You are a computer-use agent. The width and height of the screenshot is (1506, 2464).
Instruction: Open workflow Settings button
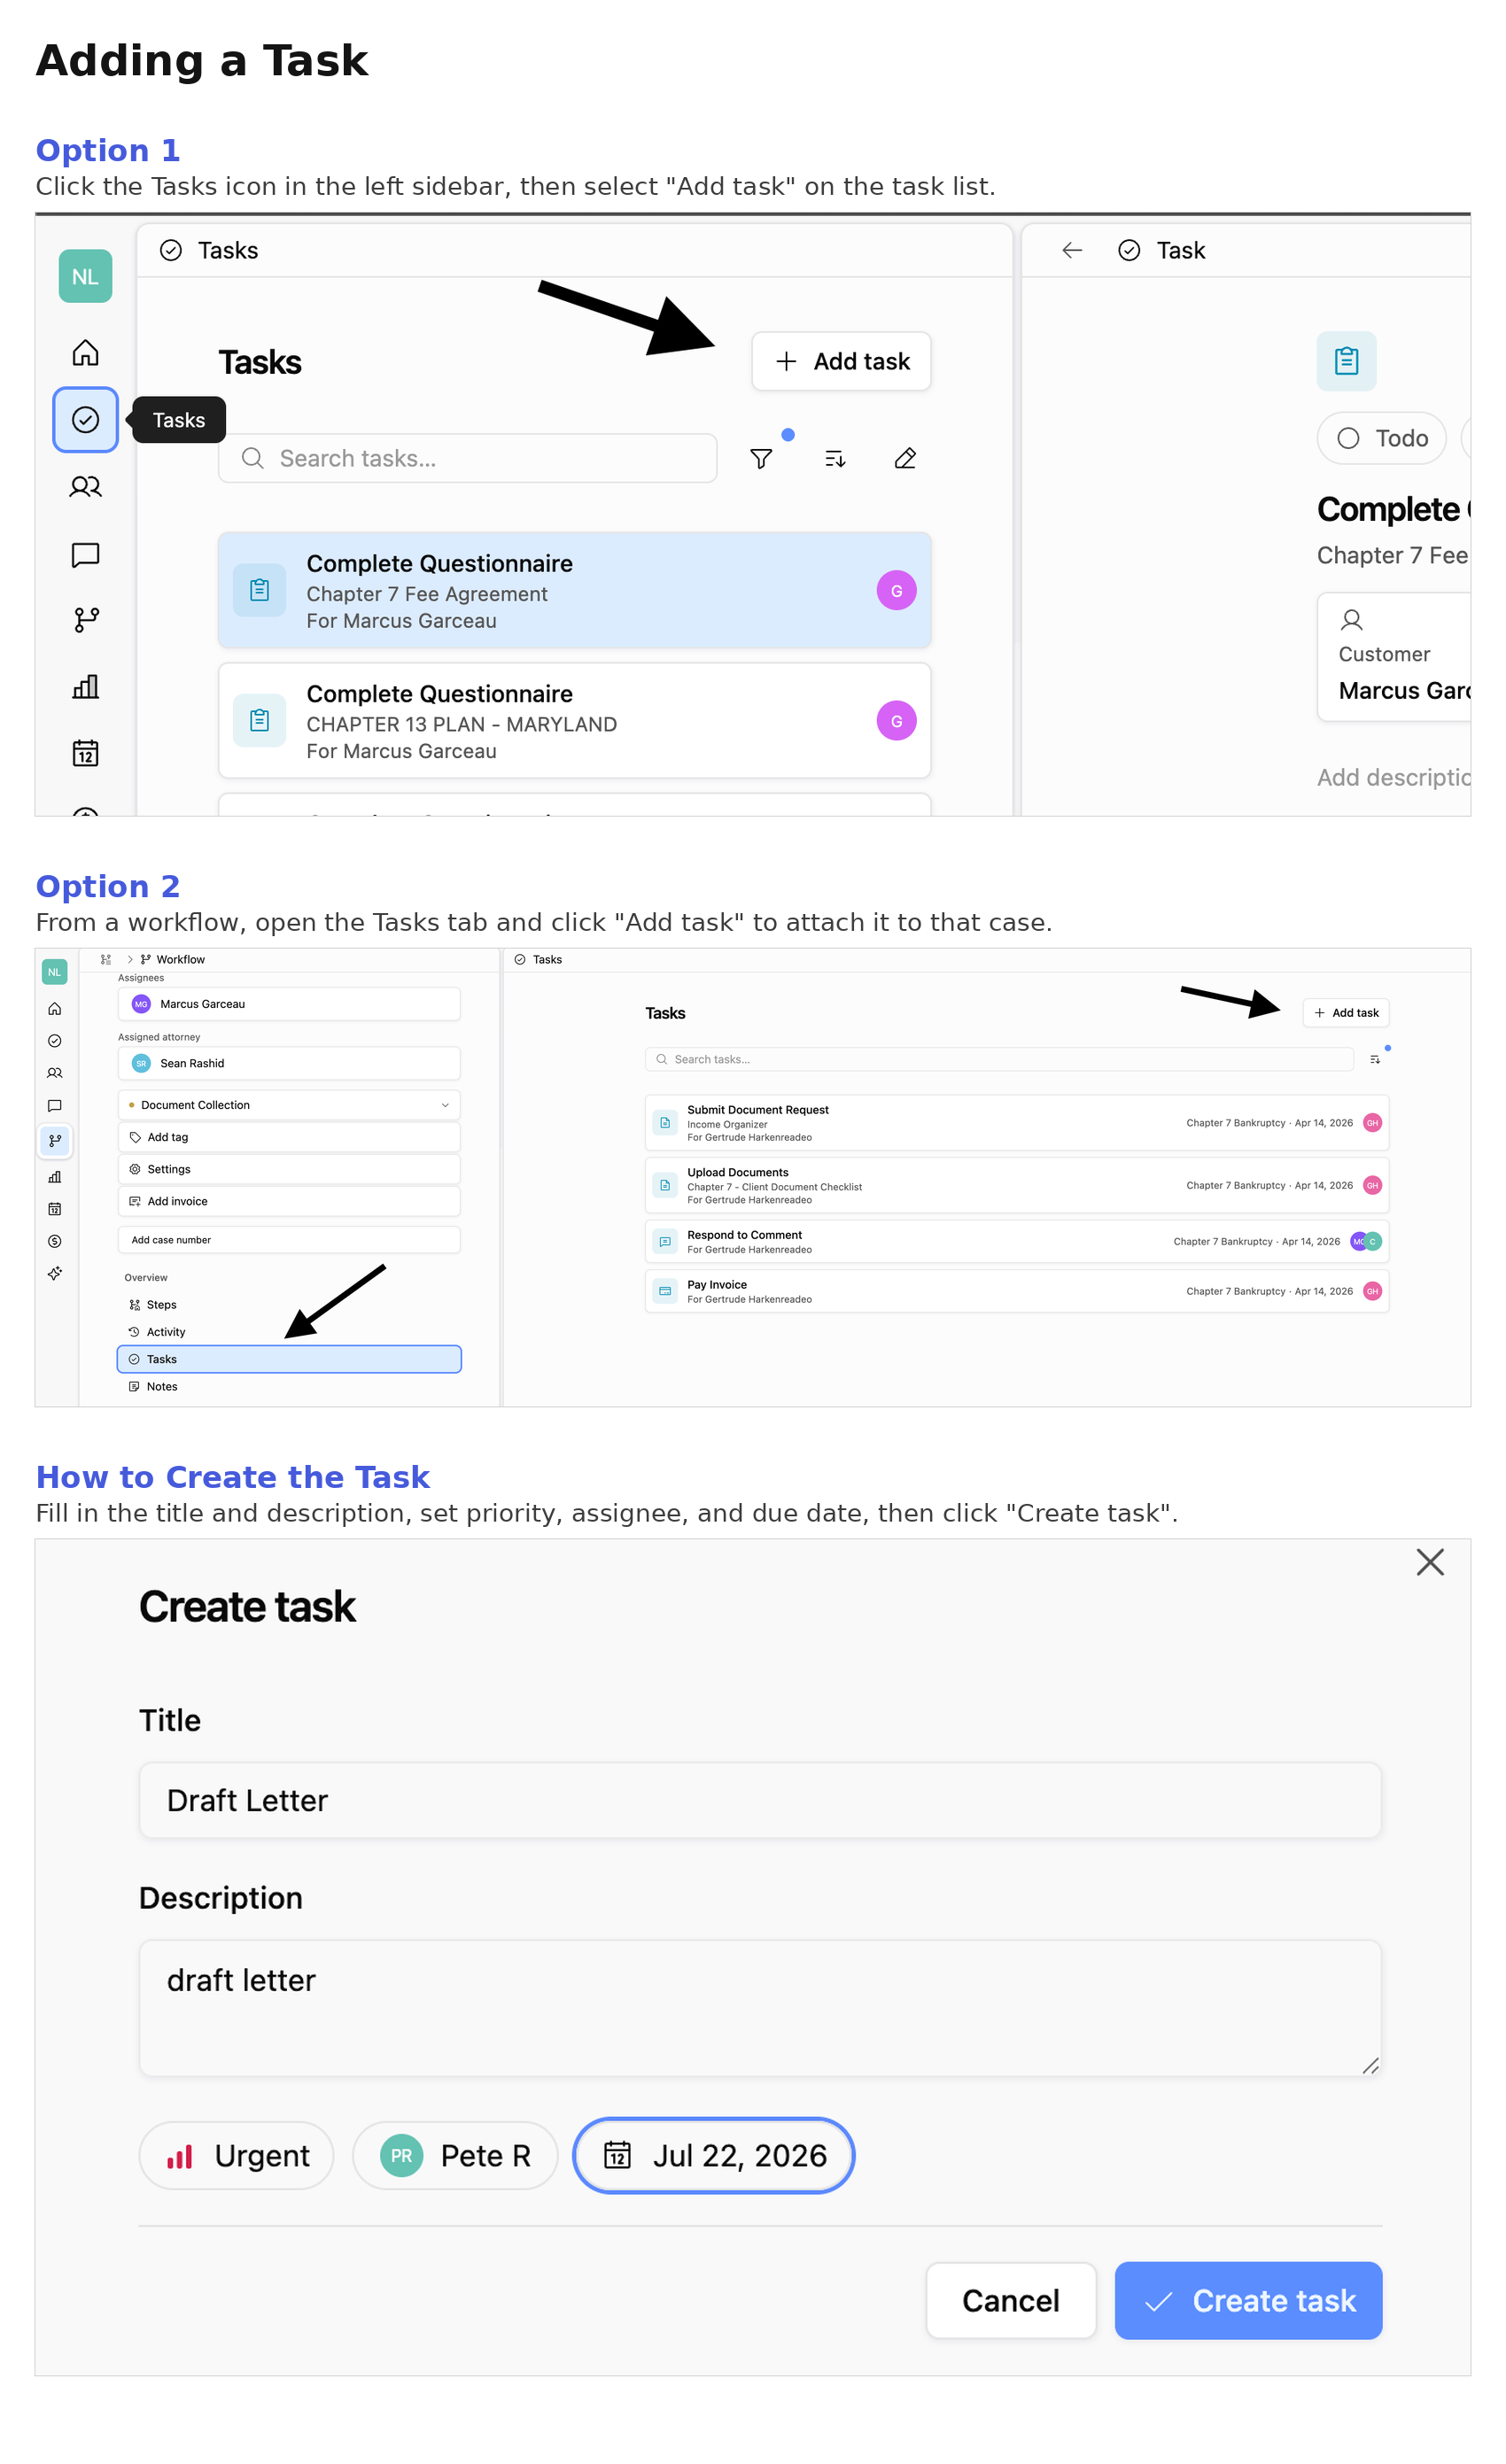289,1169
